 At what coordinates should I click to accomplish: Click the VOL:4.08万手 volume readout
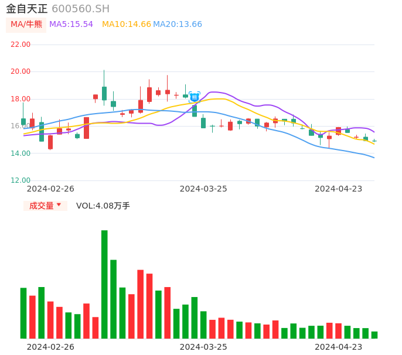(103, 206)
